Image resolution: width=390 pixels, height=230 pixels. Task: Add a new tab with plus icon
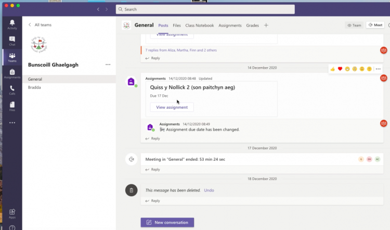click(266, 25)
